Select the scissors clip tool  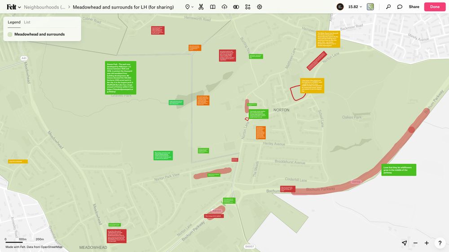(x=201, y=7)
